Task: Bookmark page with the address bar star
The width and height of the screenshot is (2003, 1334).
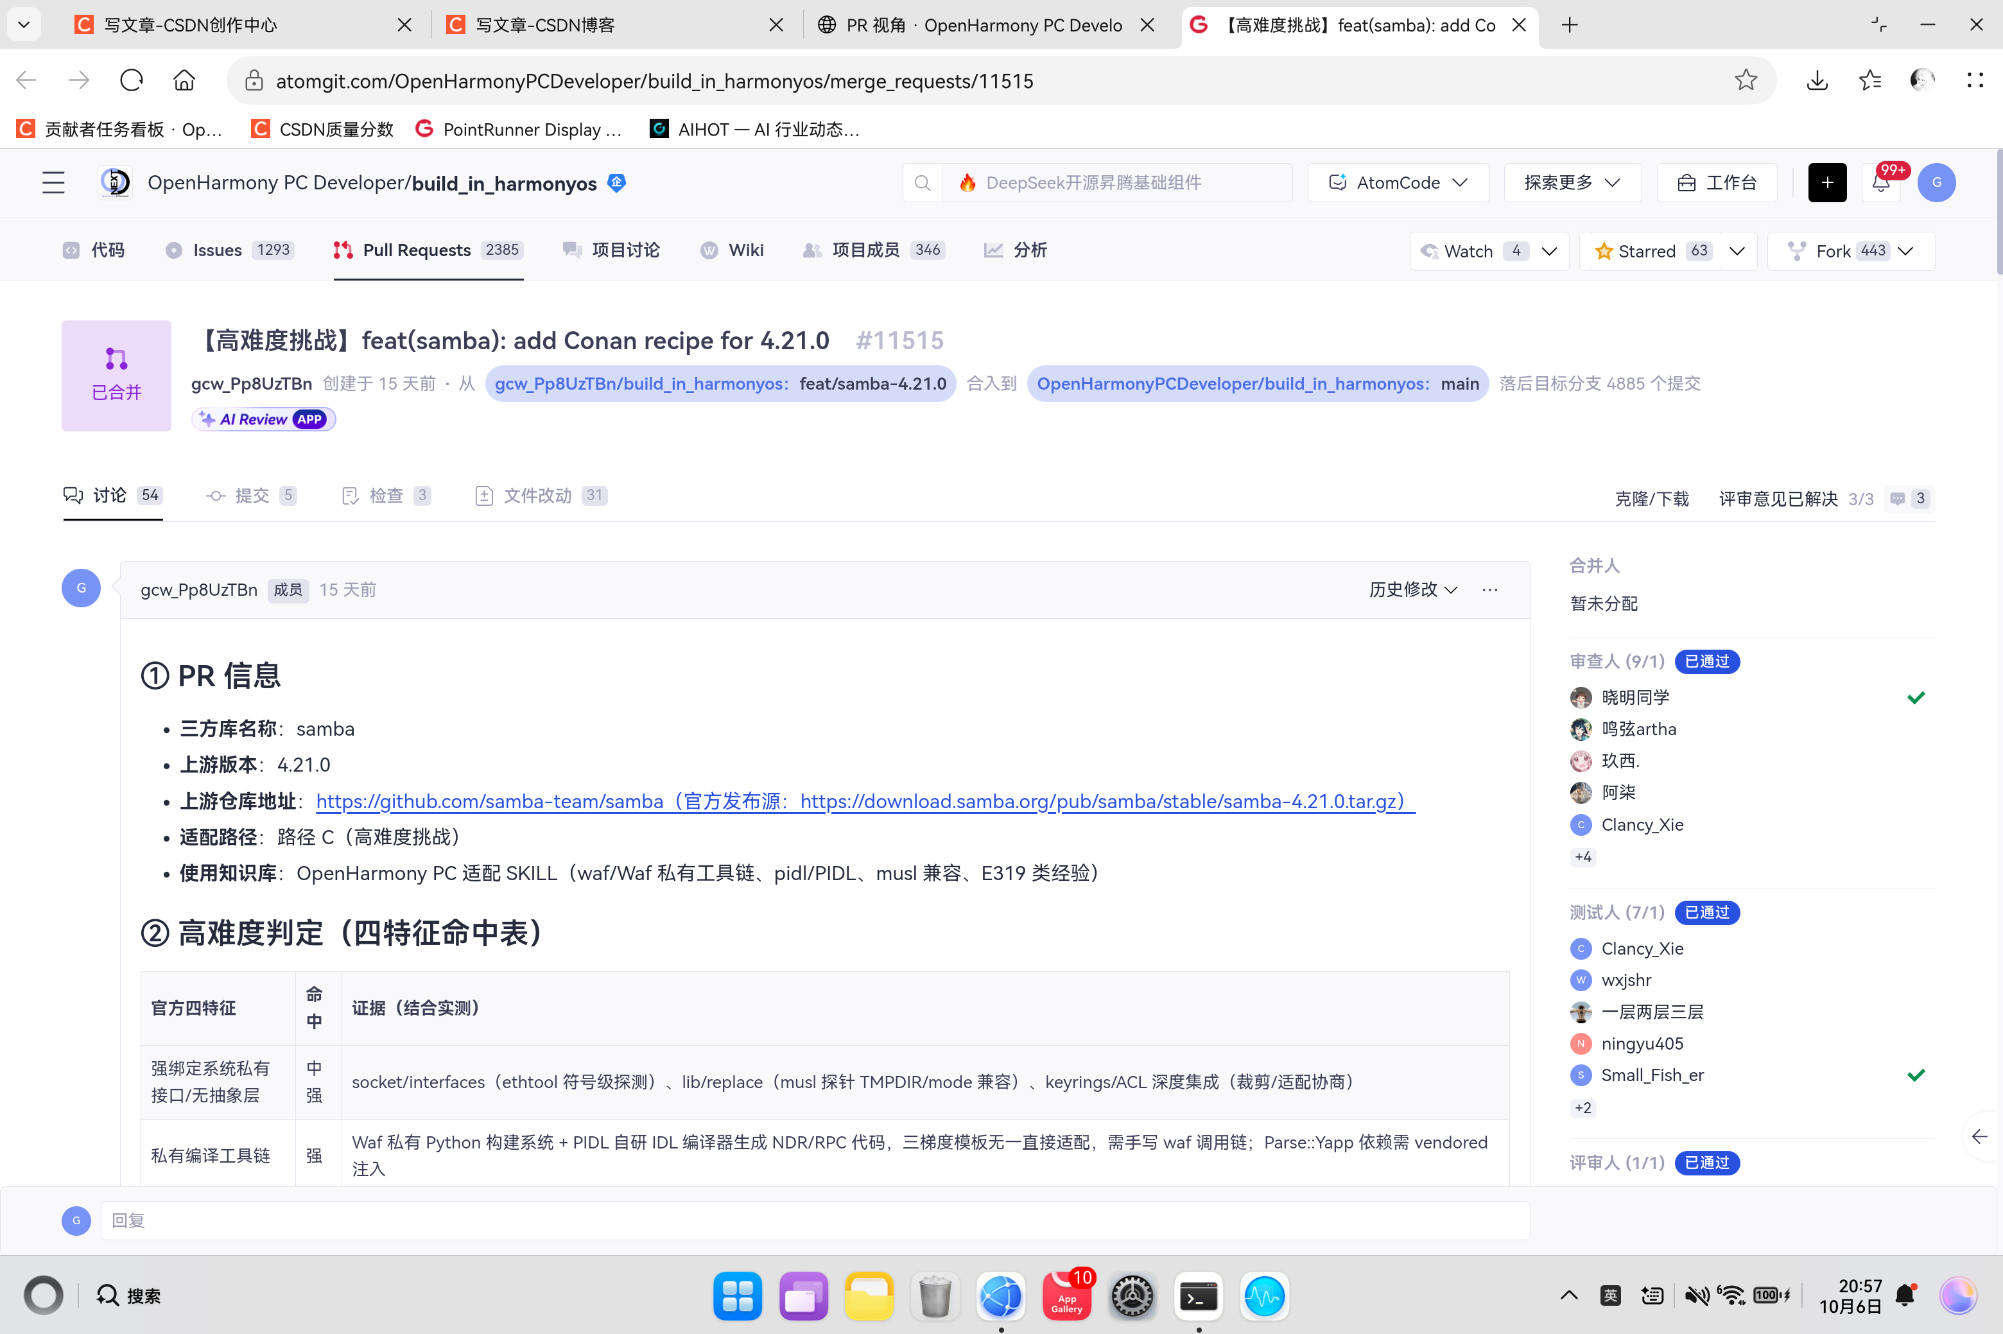Action: point(1746,80)
